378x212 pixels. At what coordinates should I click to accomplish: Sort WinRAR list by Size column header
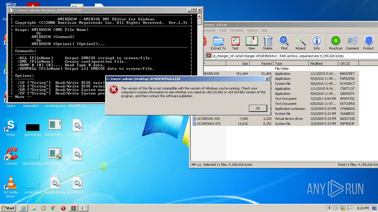point(238,63)
